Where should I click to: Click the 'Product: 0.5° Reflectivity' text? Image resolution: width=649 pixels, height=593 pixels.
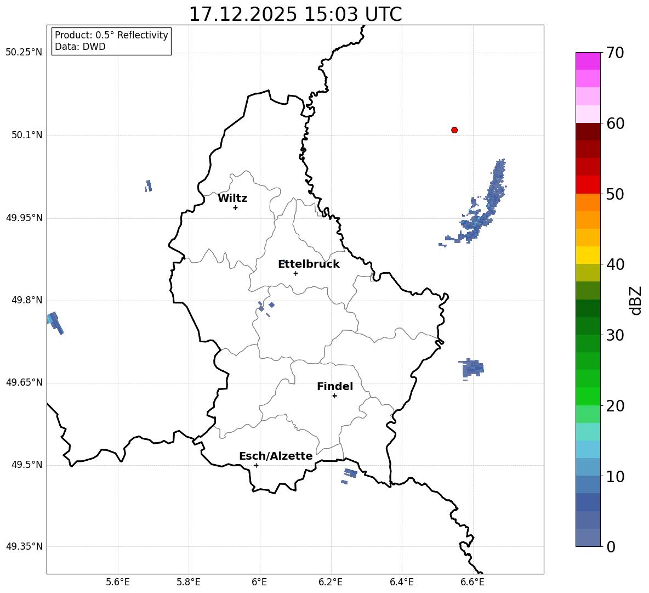(111, 35)
